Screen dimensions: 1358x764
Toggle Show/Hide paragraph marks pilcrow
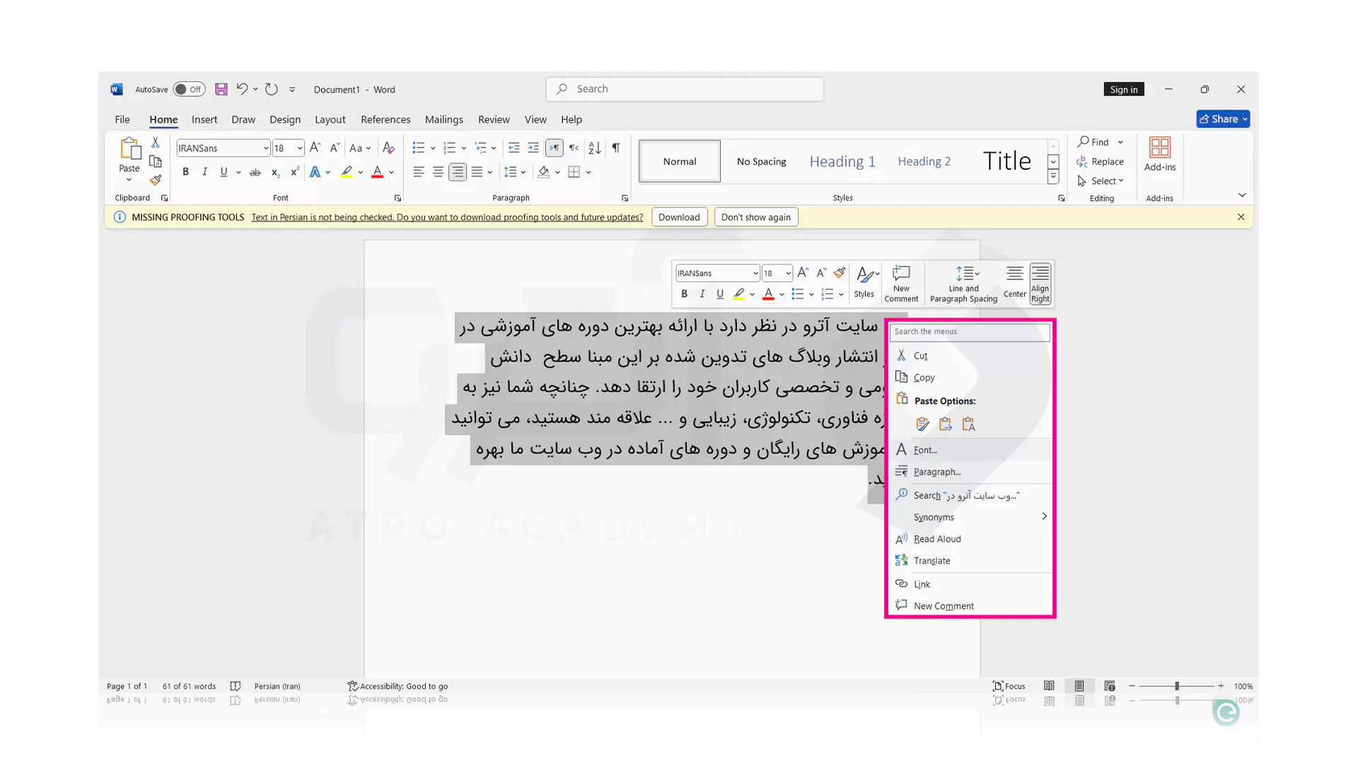(x=616, y=148)
